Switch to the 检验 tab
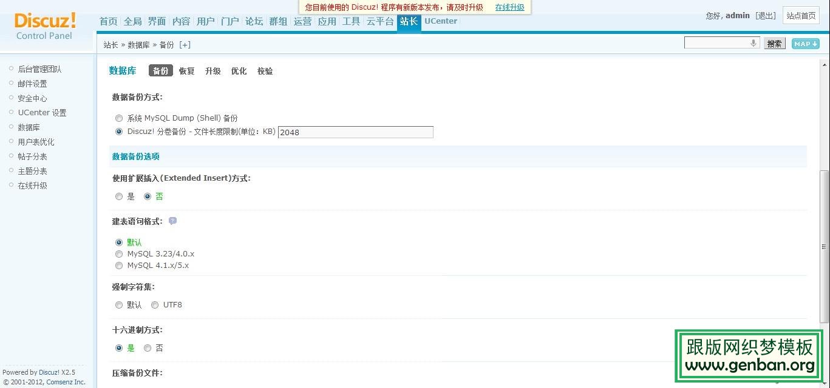The width and height of the screenshot is (830, 388). [265, 71]
